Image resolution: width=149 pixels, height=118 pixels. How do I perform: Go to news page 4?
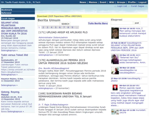tap(52, 27)
